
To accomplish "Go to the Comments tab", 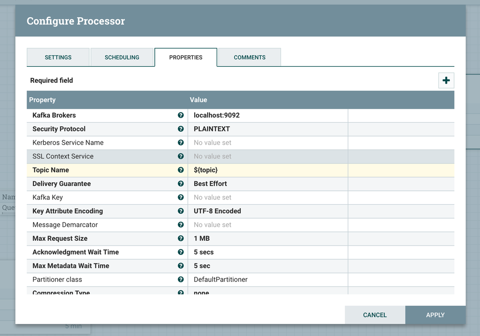I will [249, 57].
